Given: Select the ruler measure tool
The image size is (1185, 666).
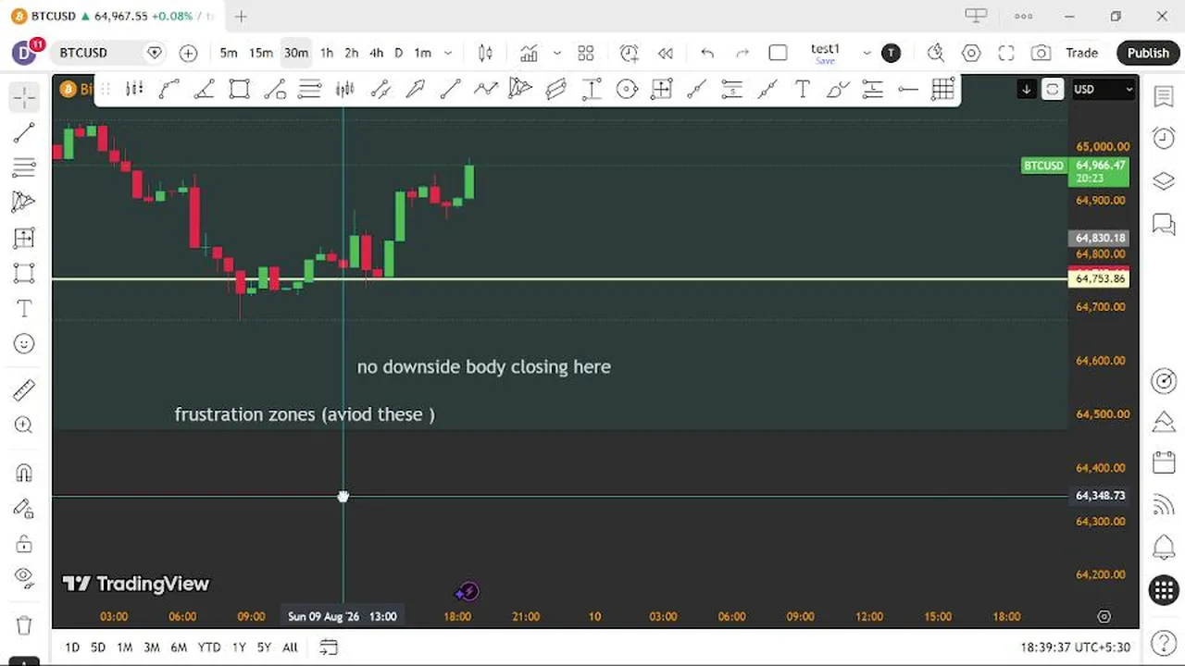Looking at the screenshot, I should click(24, 390).
